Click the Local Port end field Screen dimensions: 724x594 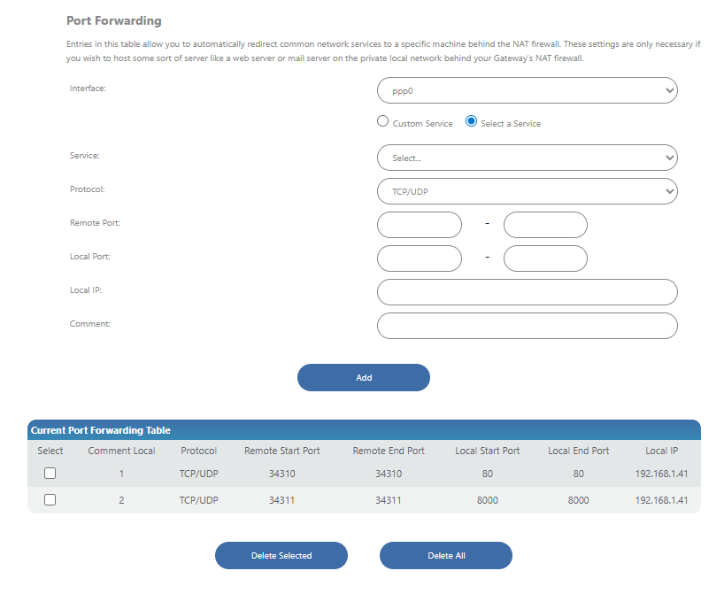pyautogui.click(x=545, y=258)
